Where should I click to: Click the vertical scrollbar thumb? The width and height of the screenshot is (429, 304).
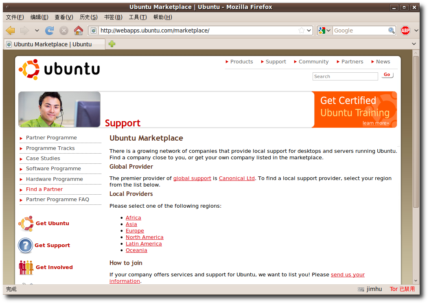coord(416,132)
